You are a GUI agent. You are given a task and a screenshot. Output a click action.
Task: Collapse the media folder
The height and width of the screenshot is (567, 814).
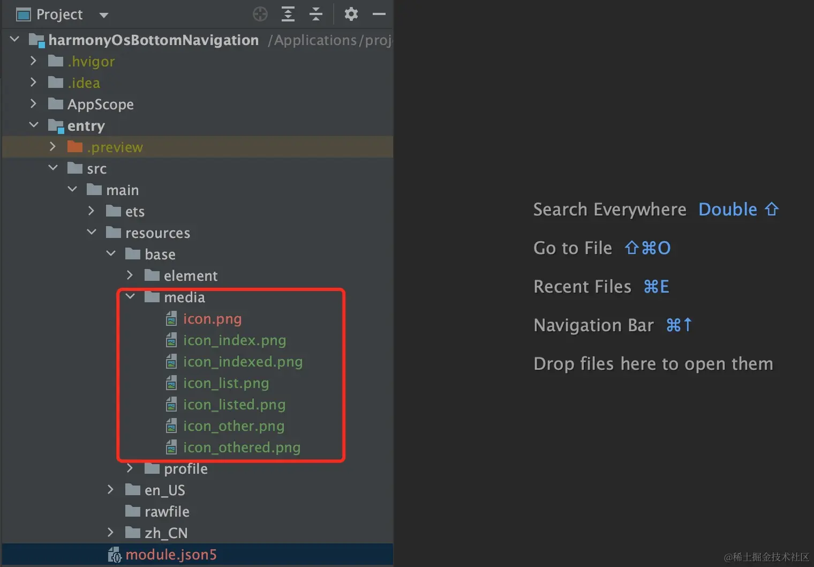tap(130, 296)
